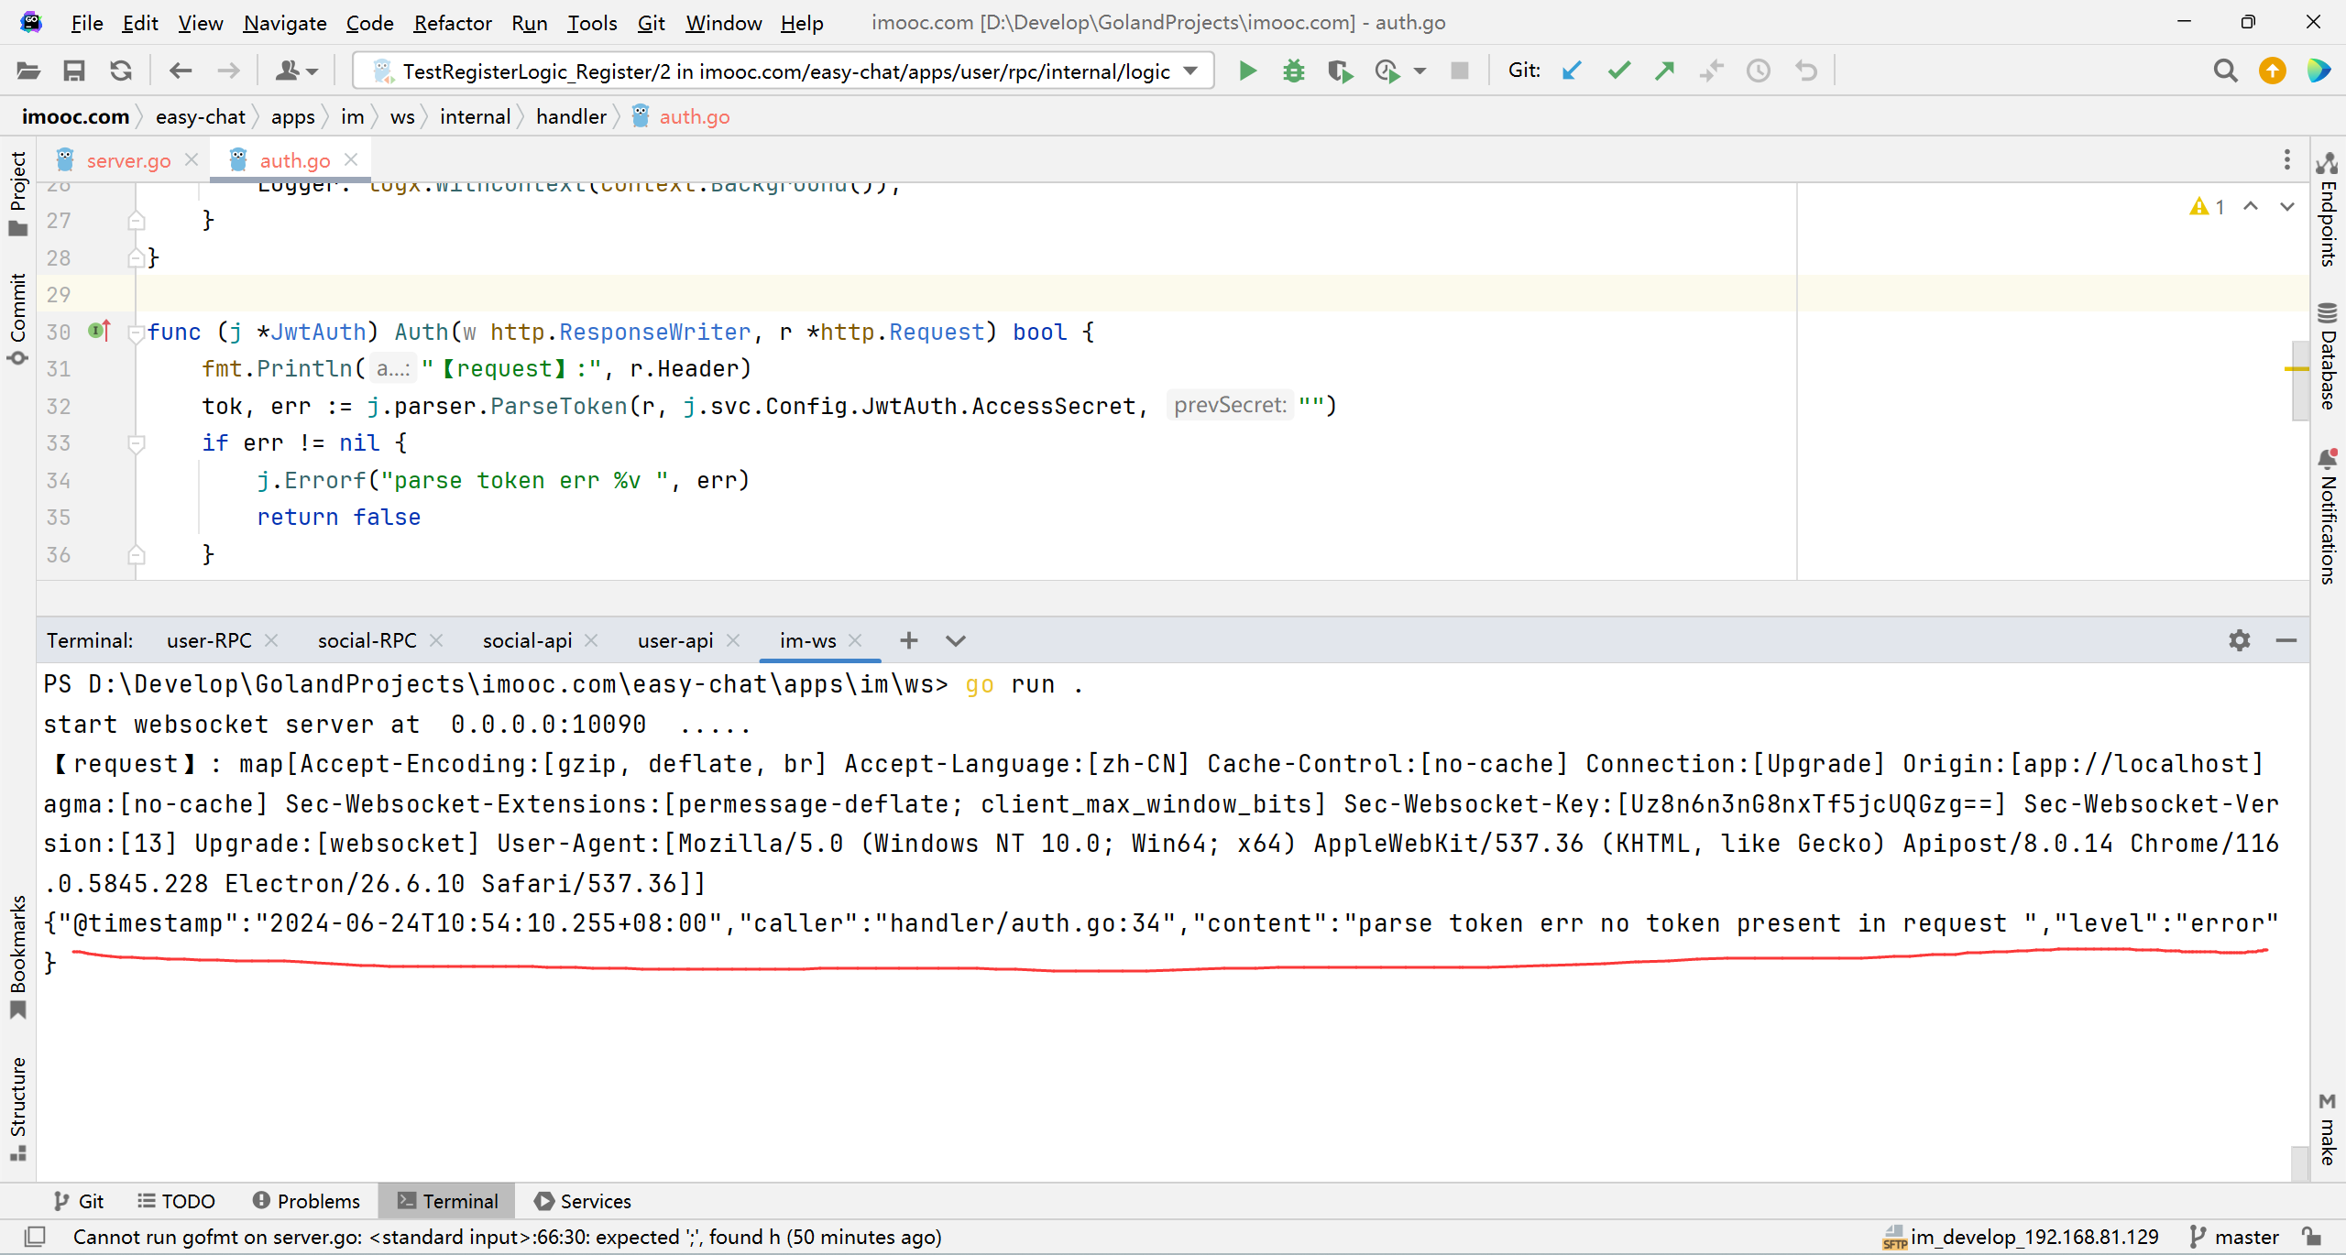Stop the running process
The image size is (2346, 1255).
point(1460,71)
